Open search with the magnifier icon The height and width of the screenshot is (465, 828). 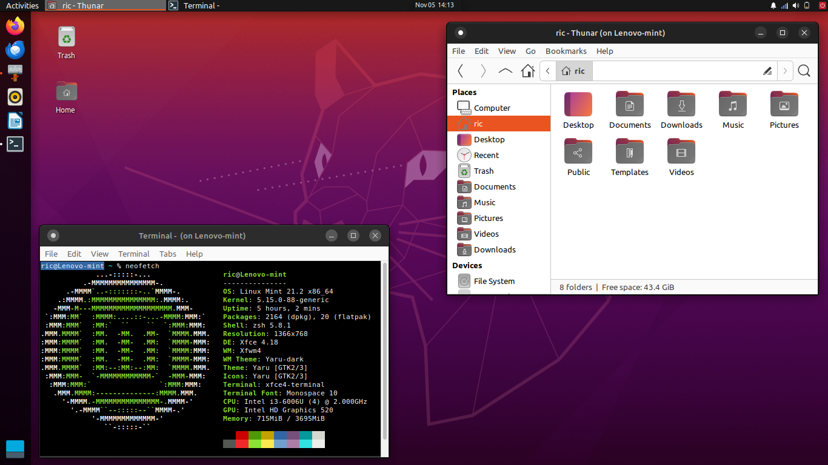click(804, 71)
